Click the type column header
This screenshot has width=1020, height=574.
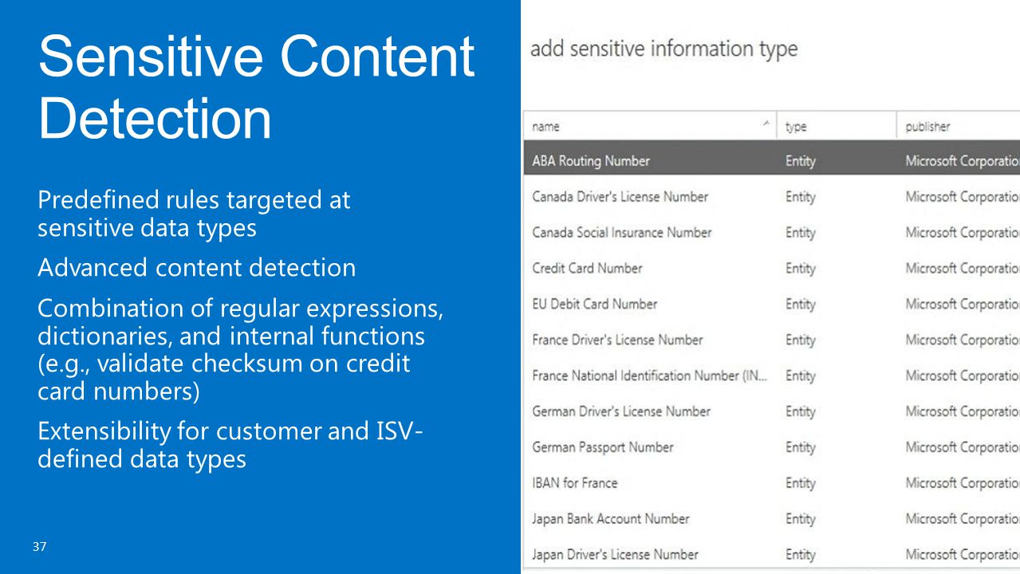pos(837,126)
